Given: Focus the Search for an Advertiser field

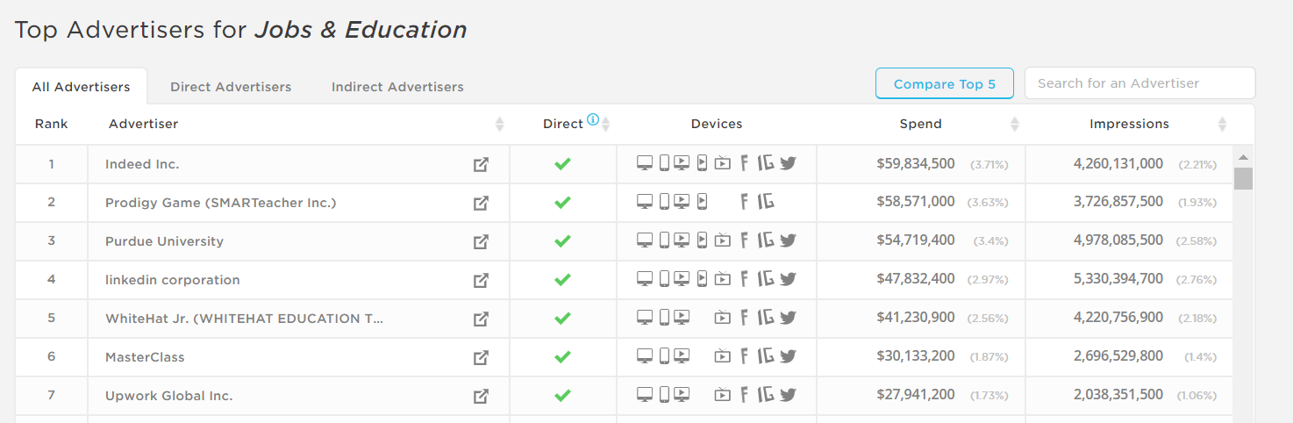Looking at the screenshot, I should [x=1140, y=83].
